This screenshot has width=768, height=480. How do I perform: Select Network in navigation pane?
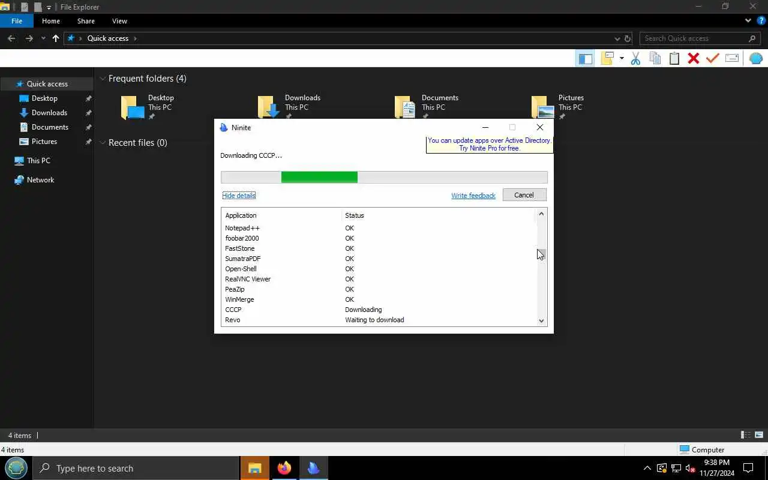[40, 180]
